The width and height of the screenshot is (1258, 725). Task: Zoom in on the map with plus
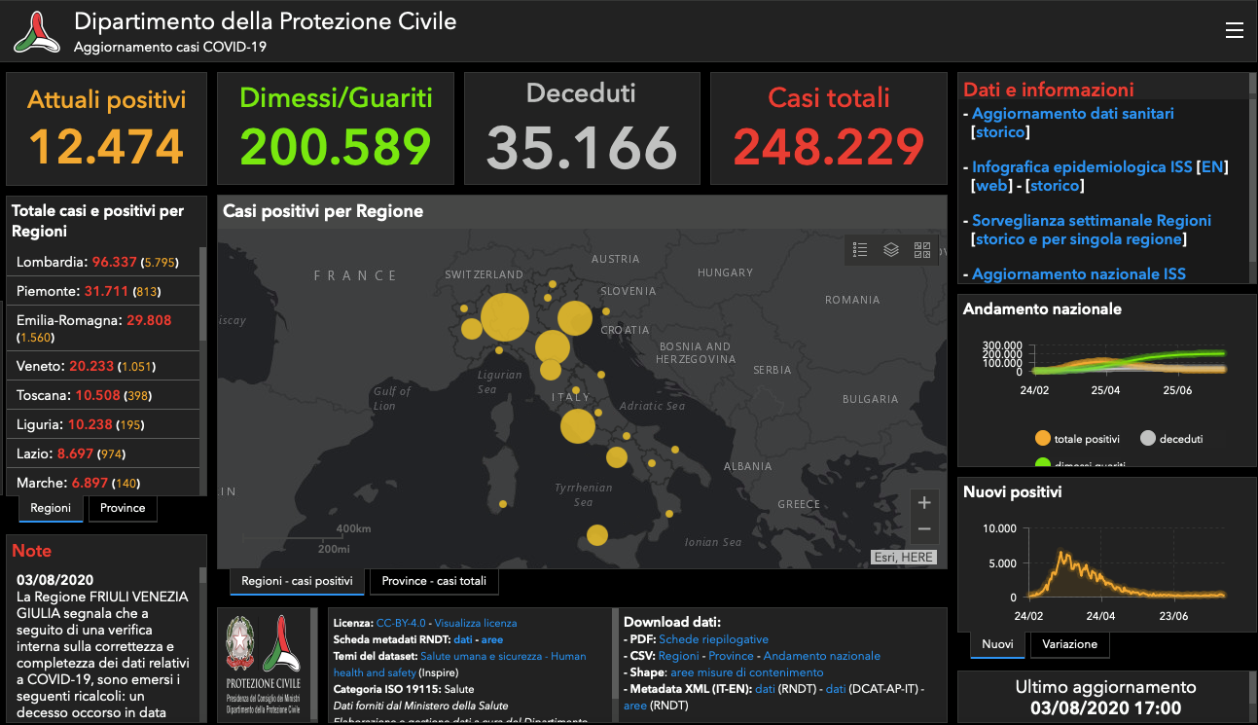click(924, 503)
